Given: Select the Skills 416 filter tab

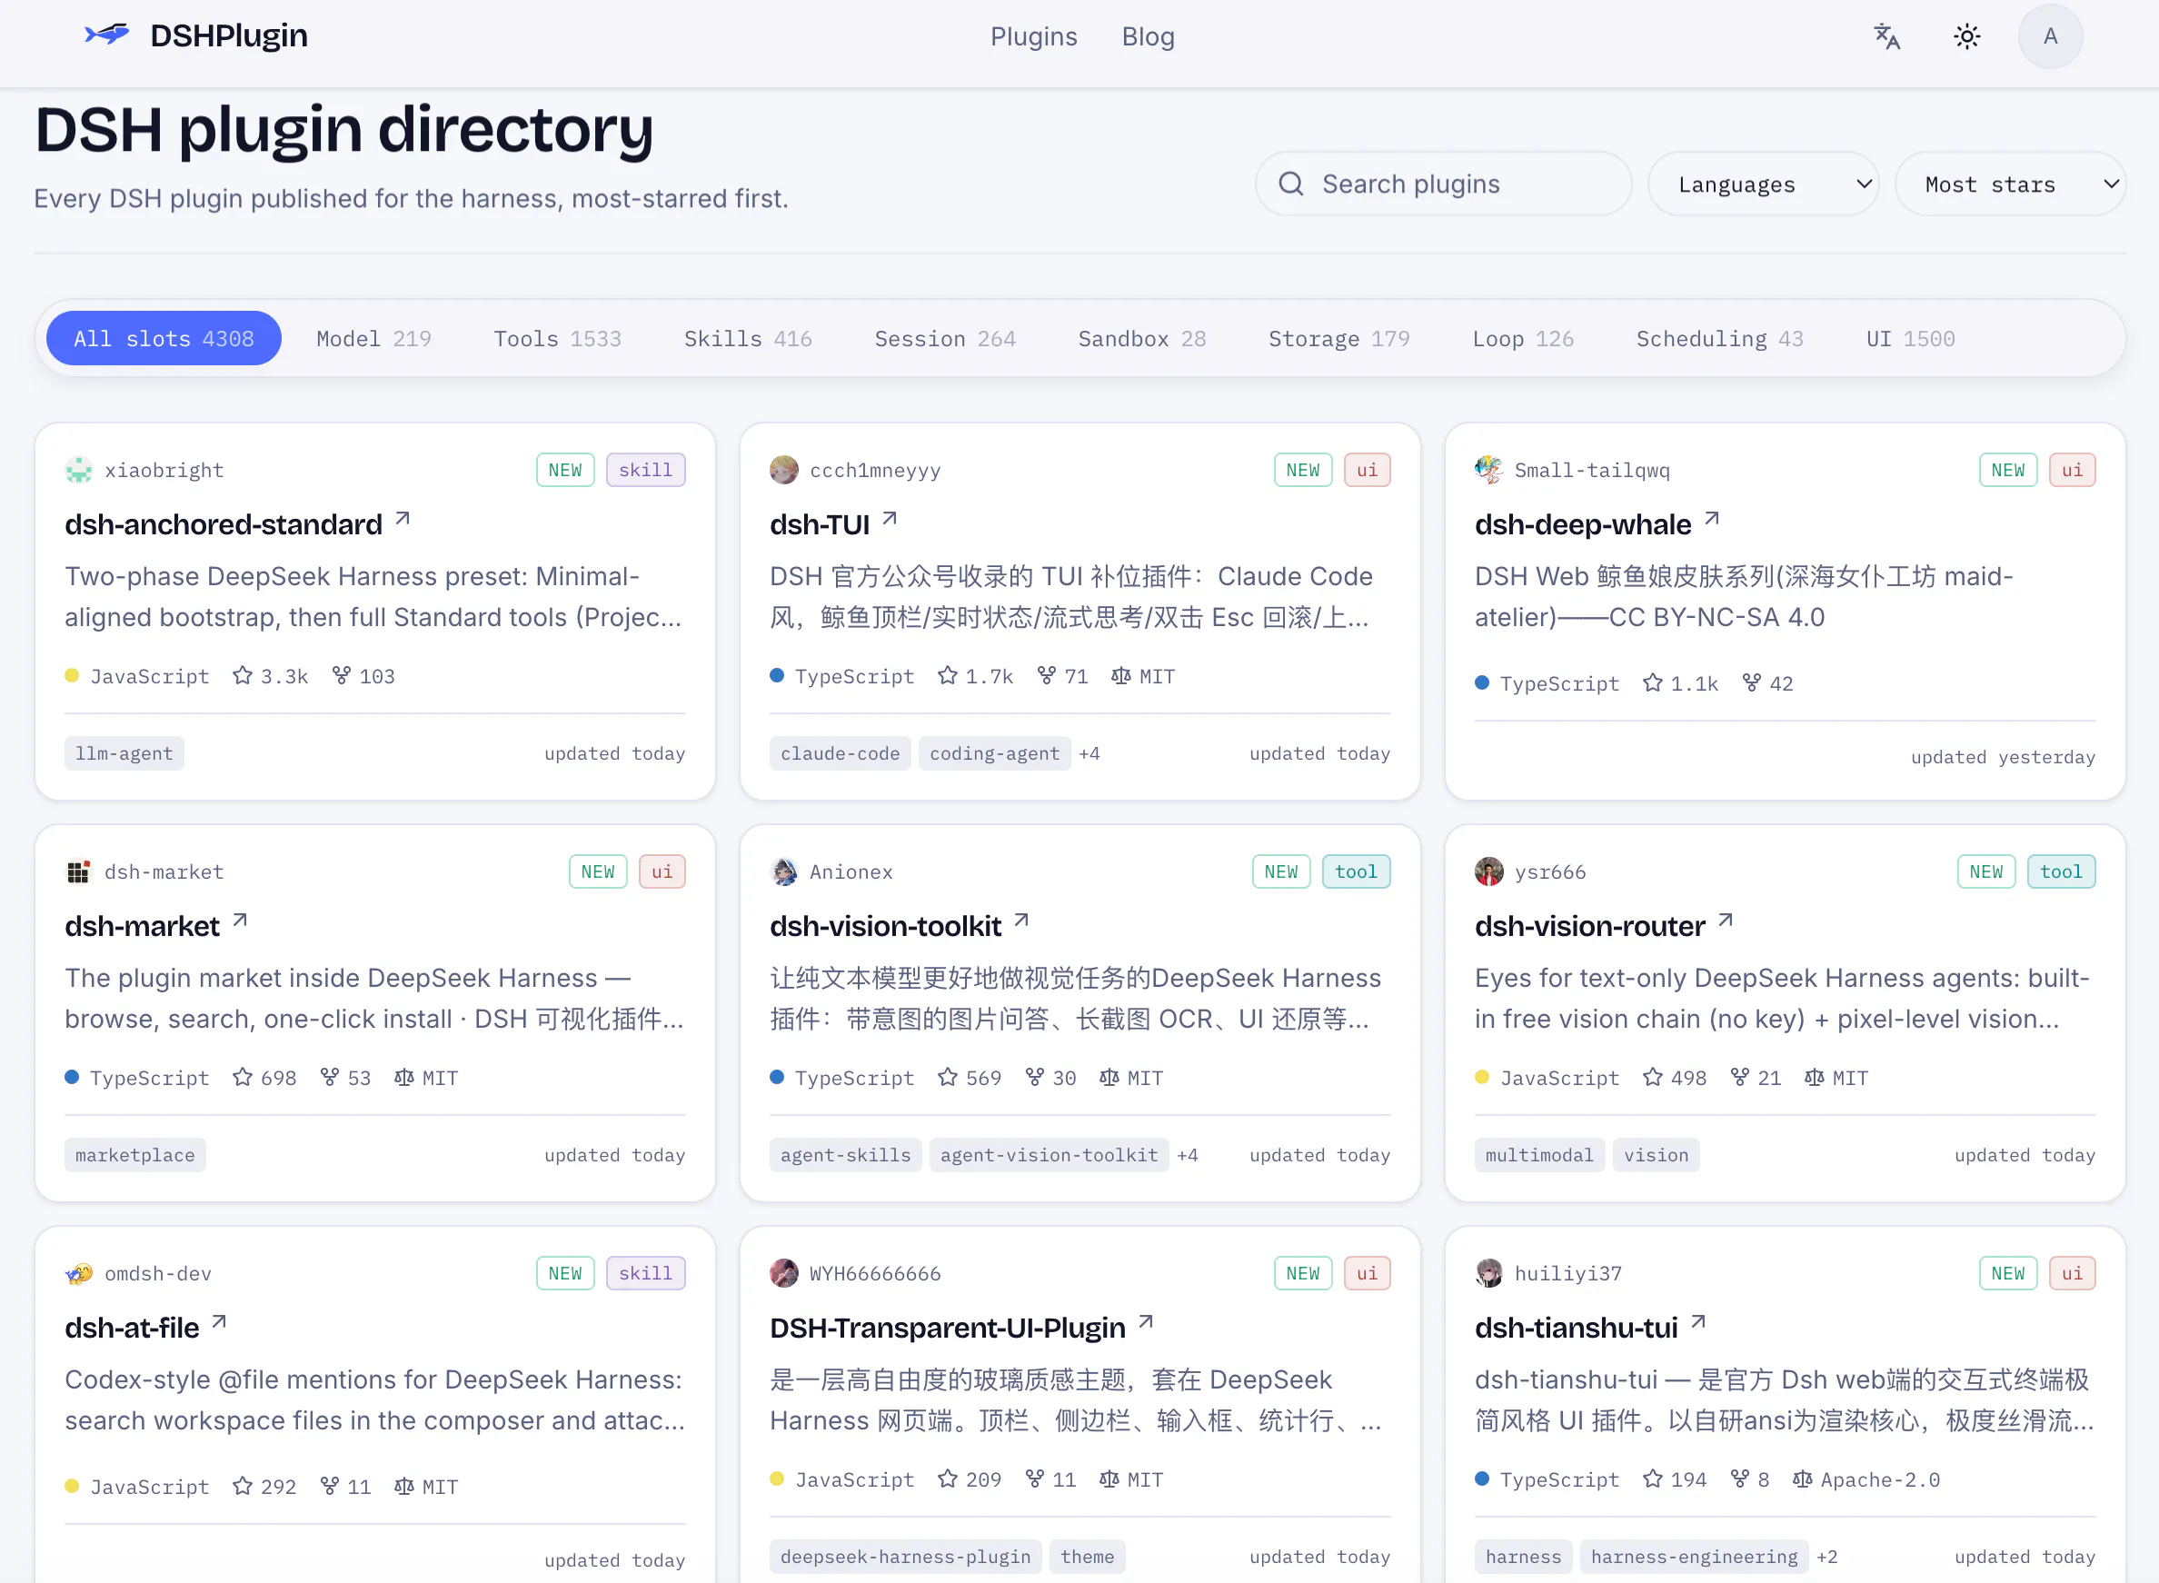Looking at the screenshot, I should pyautogui.click(x=748, y=338).
